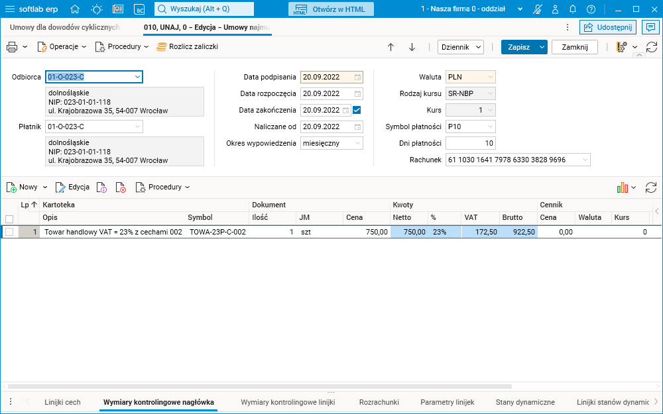663x414 pixels.
Task: Click the muted microphone icon
Action: click(538, 9)
